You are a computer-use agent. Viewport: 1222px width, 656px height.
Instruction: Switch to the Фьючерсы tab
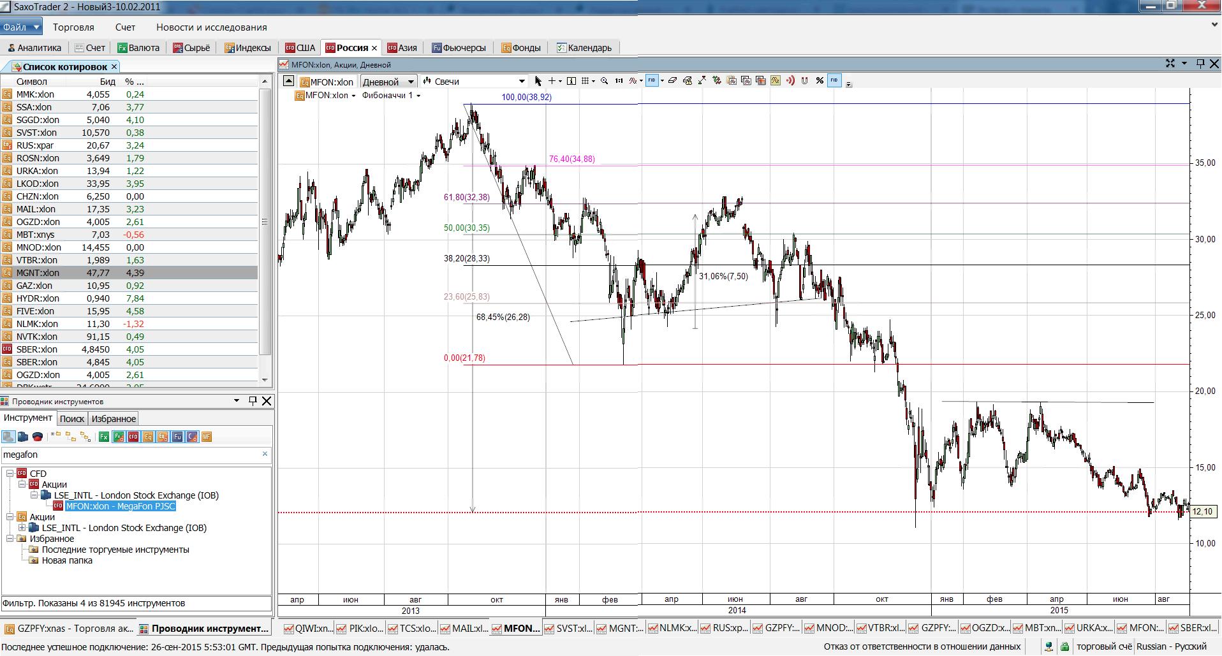(459, 48)
